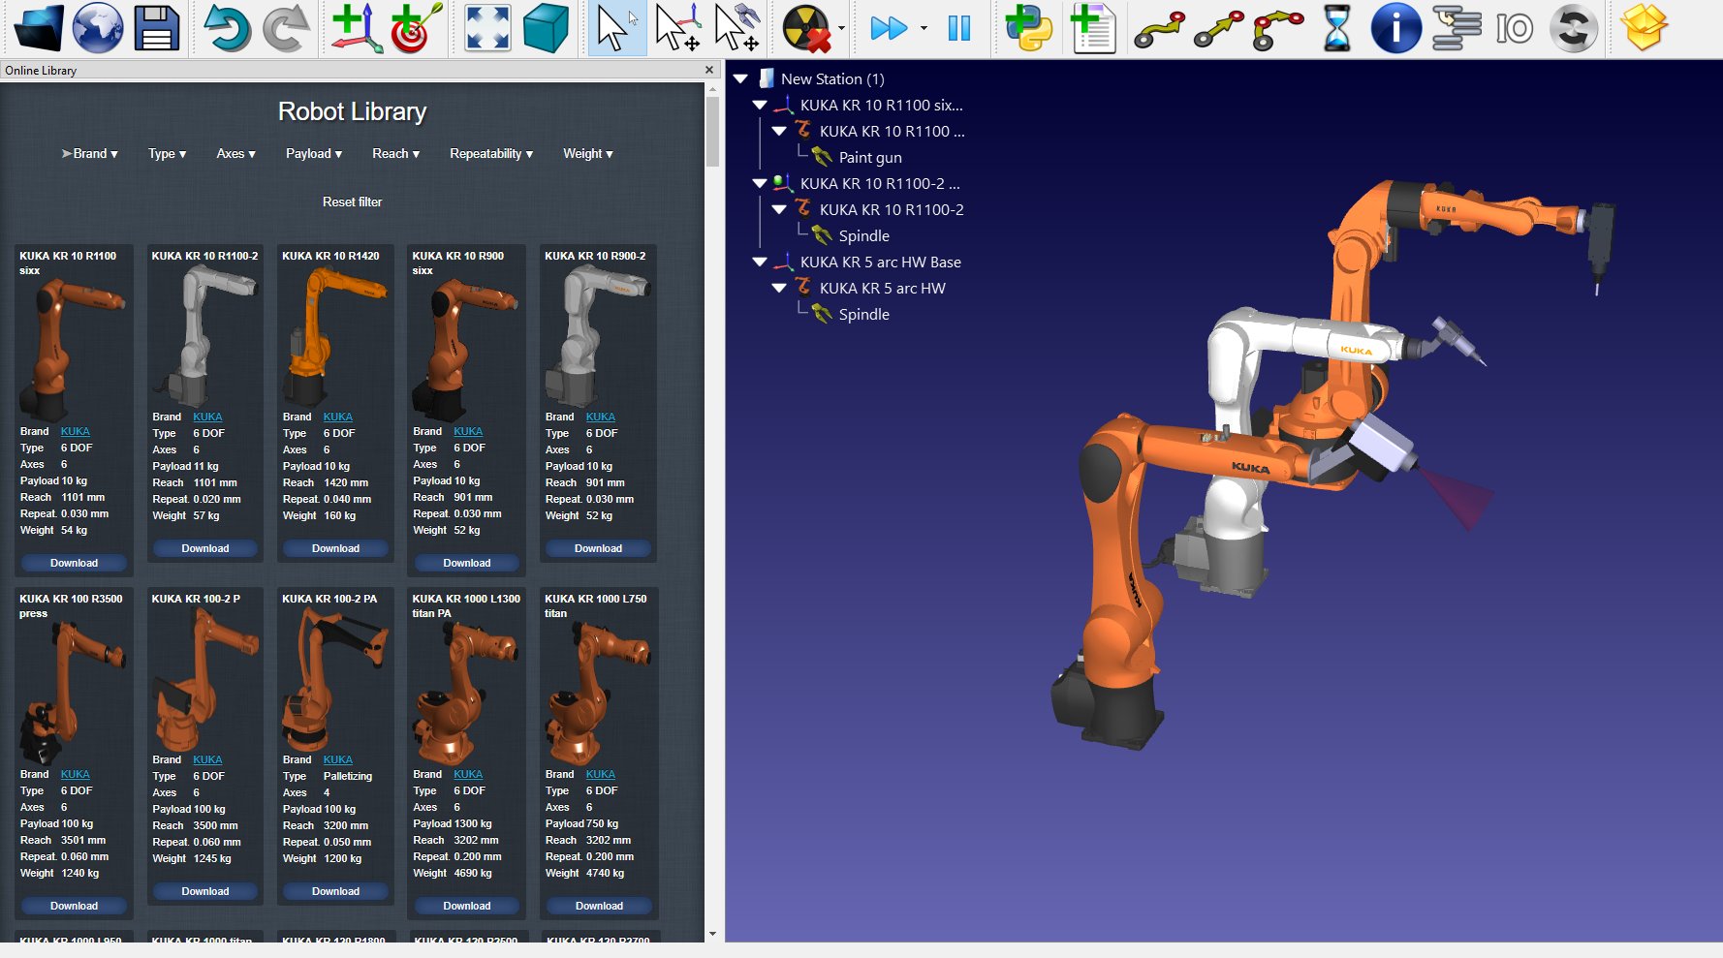The width and height of the screenshot is (1723, 958).
Task: Enable fast simulation mode
Action: [x=889, y=28]
